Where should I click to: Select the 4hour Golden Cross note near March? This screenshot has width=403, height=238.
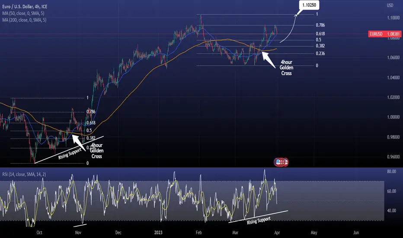tap(286, 68)
